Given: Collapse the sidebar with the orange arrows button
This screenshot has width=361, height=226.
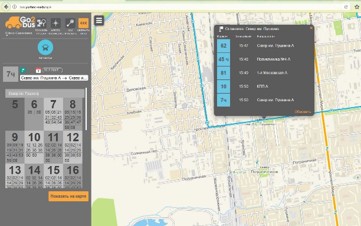Looking at the screenshot, I should point(83,23).
